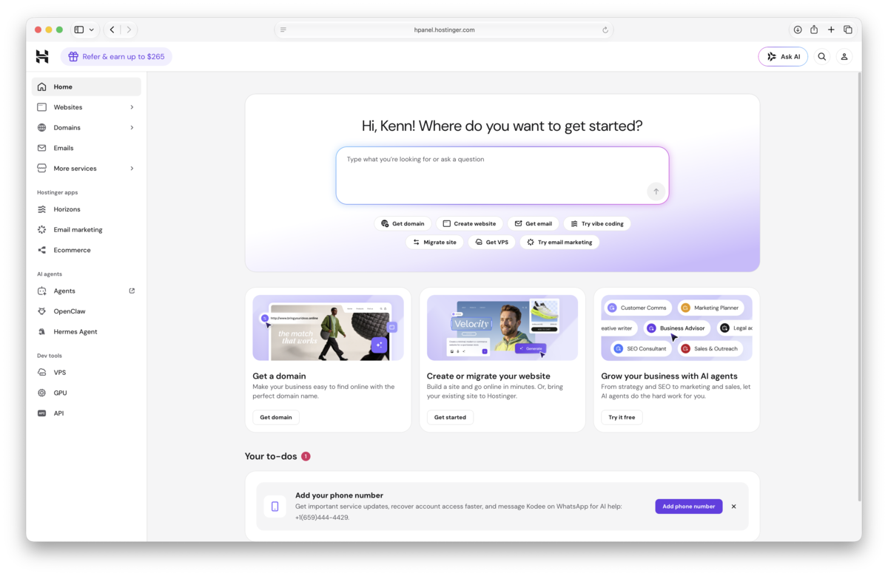Open the sidebar dropdown arrow in Safari
Image resolution: width=888 pixels, height=576 pixels.
(92, 30)
